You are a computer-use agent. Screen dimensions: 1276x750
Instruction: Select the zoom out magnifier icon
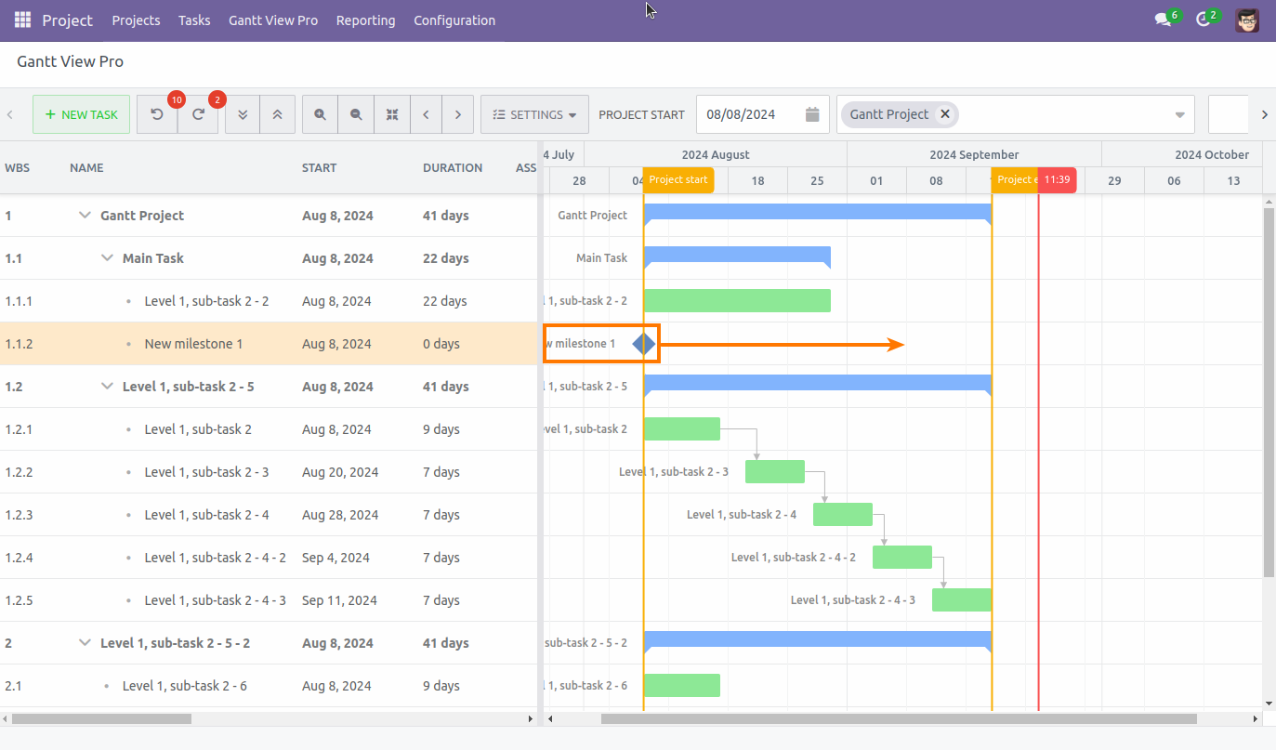[x=355, y=114]
